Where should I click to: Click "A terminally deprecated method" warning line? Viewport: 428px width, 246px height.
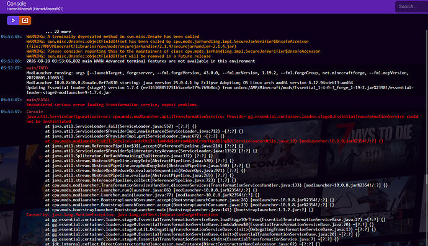point(113,37)
